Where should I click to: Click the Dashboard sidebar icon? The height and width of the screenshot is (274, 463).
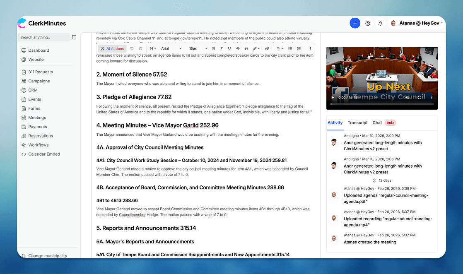pyautogui.click(x=24, y=50)
